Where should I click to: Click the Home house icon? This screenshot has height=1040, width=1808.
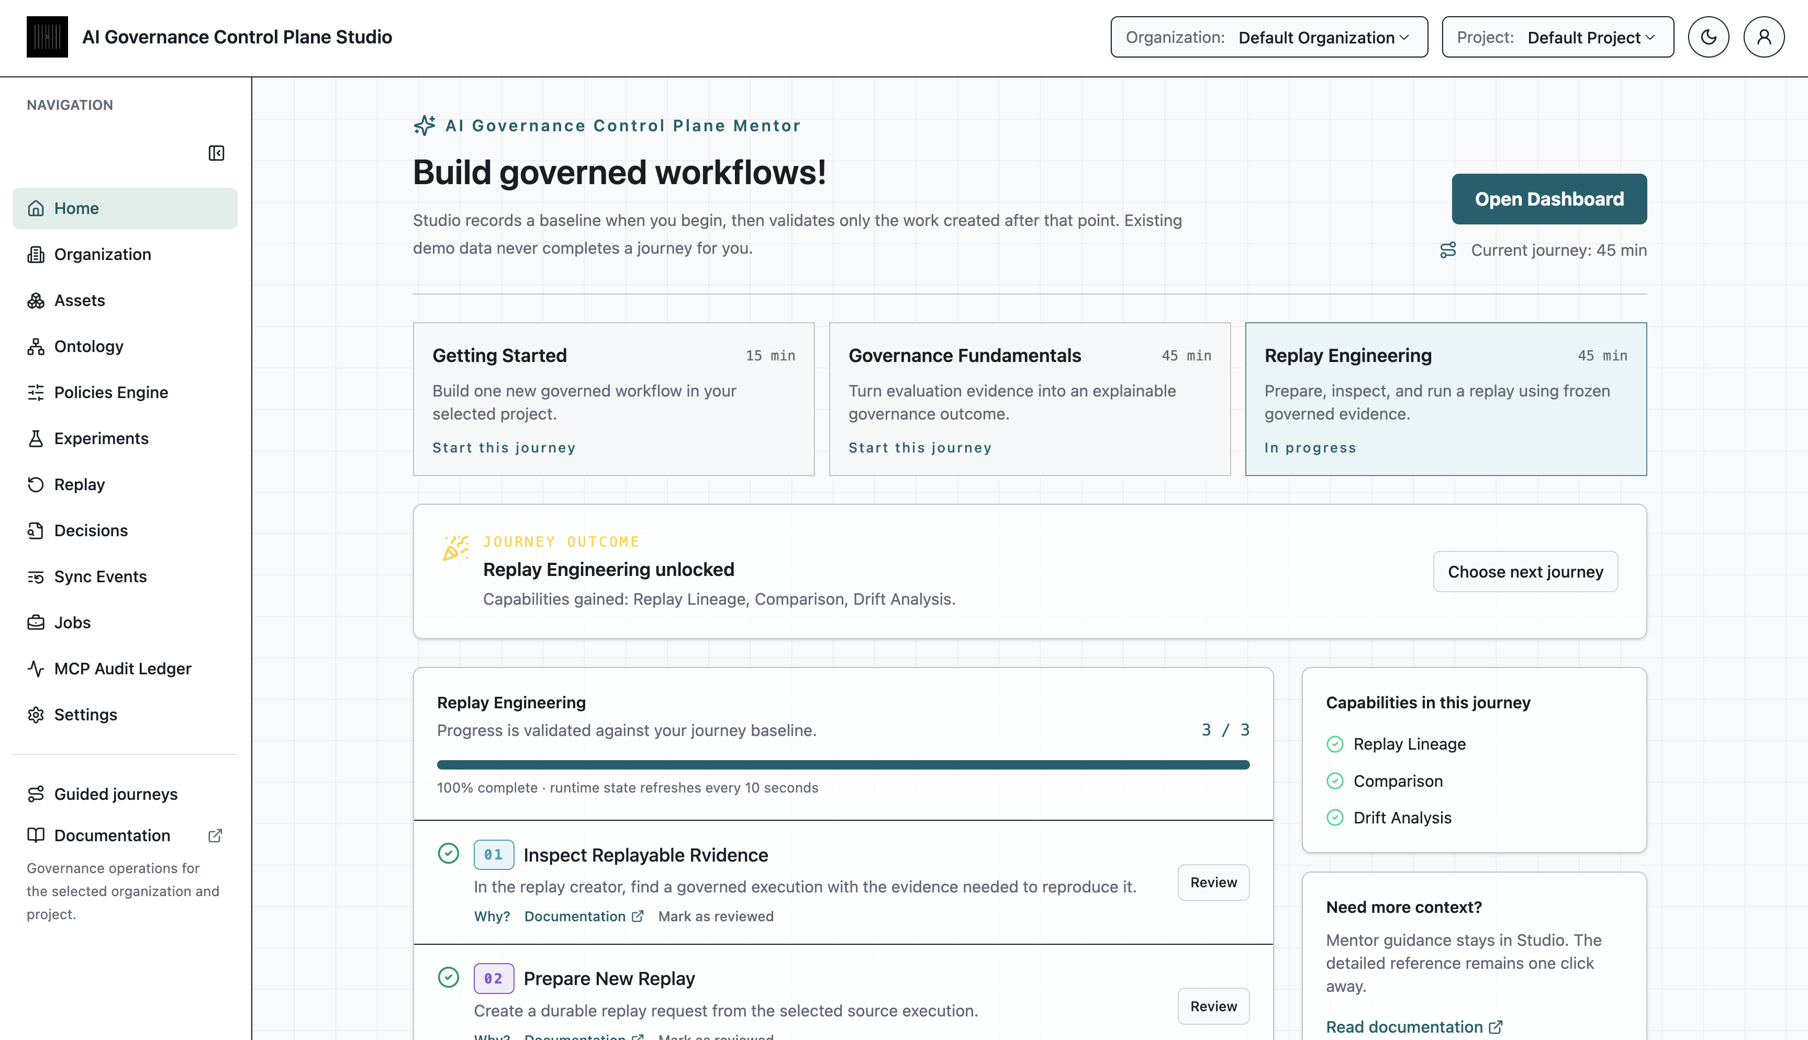coord(36,209)
